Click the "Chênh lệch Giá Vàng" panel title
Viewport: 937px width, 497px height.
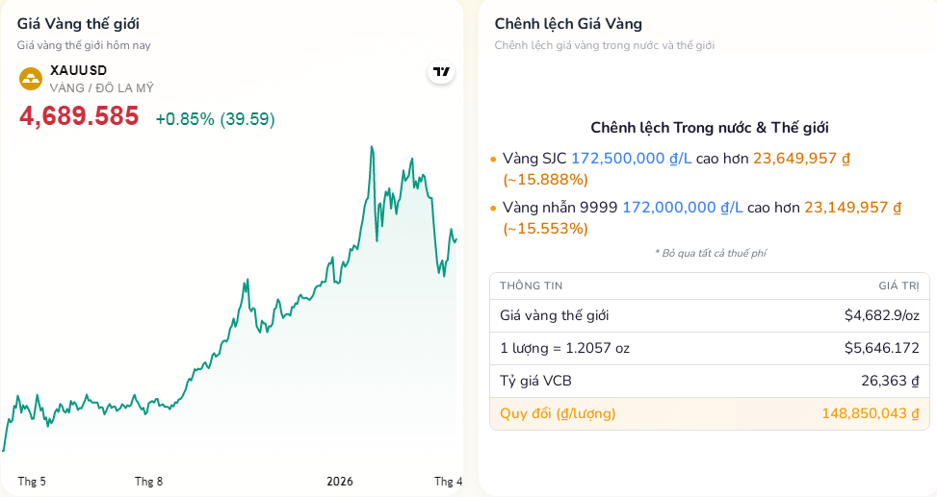tap(568, 24)
